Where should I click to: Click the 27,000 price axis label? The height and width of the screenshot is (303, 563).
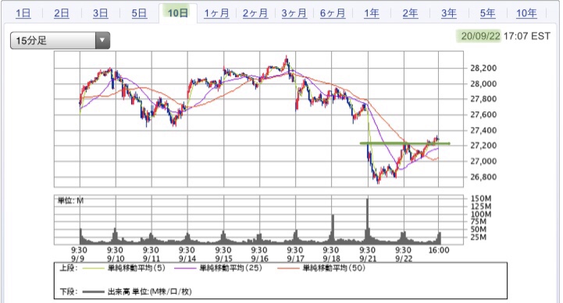pos(483,161)
